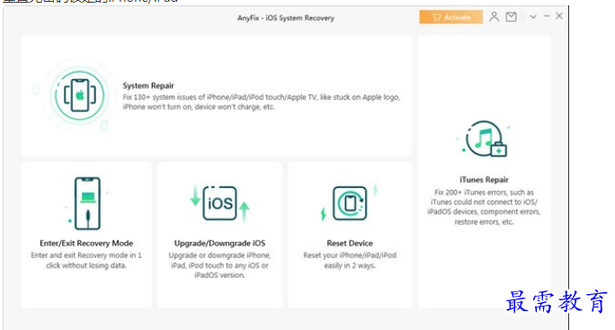Expand the title bar dropdown chevron
This screenshot has width=615, height=330.
(533, 17)
